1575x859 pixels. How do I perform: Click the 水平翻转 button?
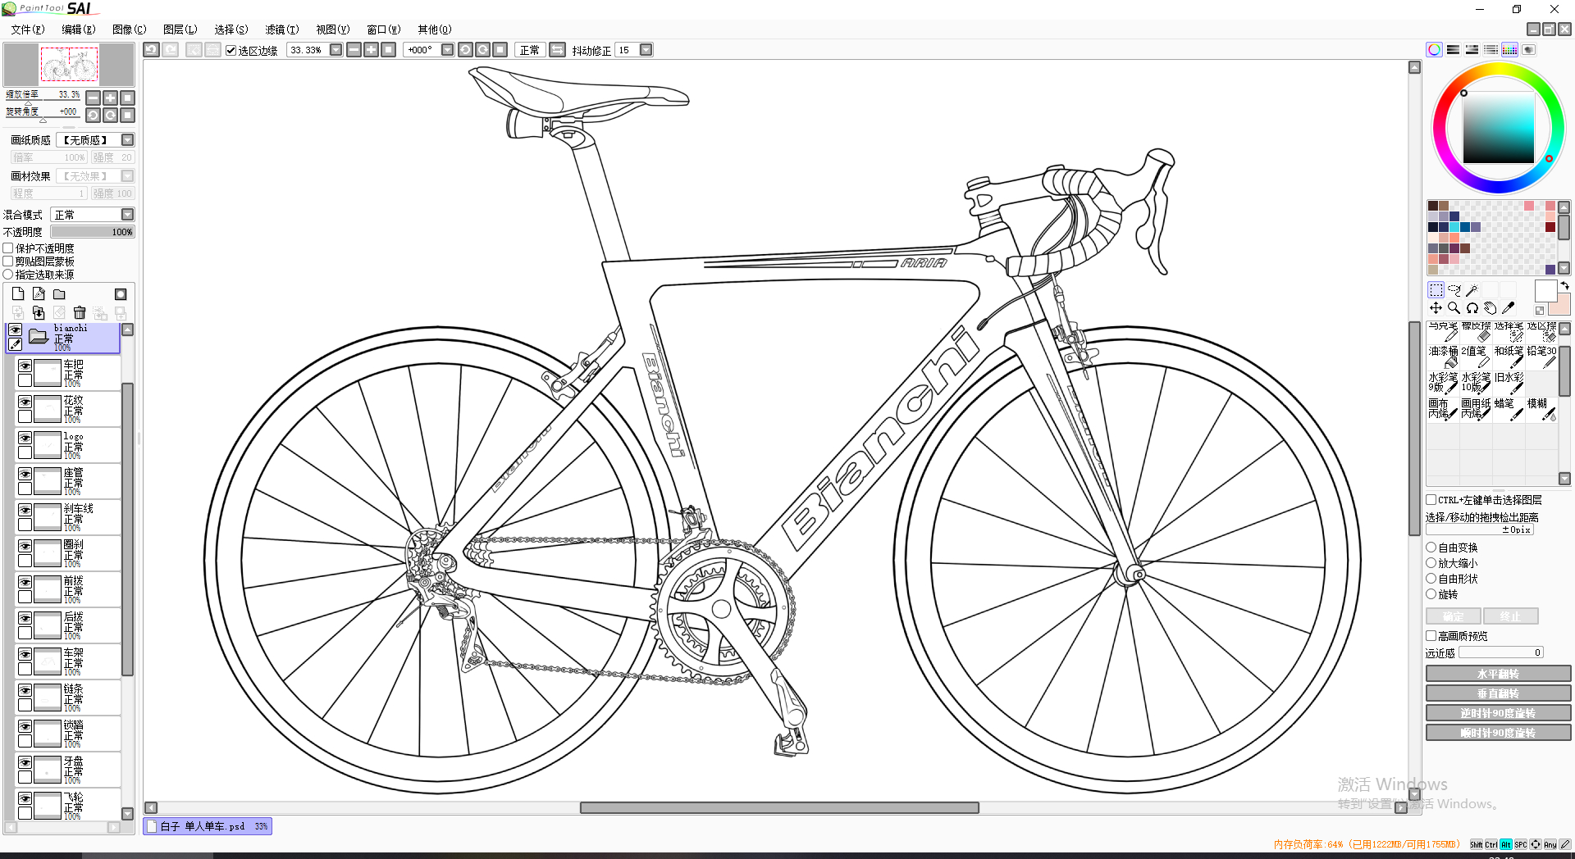(1498, 674)
